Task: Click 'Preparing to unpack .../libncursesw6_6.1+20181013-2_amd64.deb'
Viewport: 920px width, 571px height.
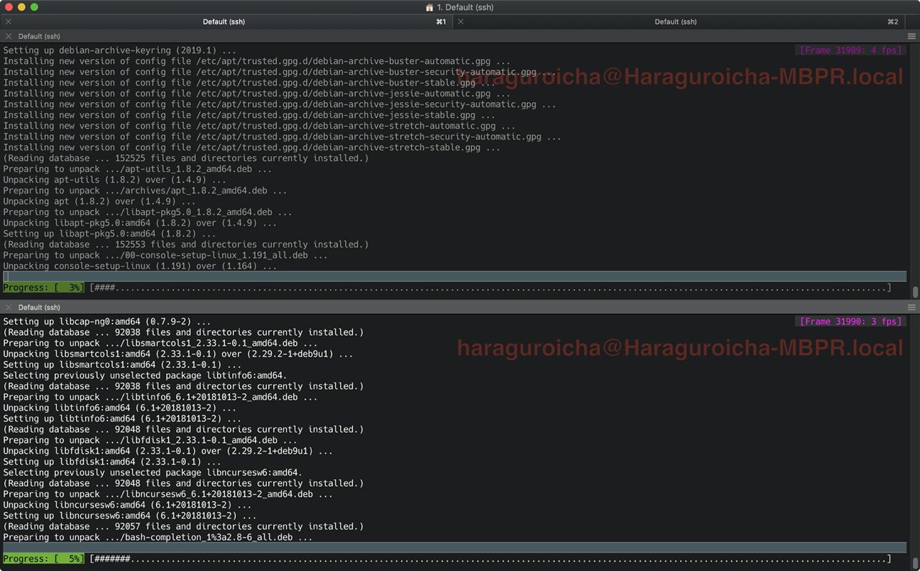Action: pyautogui.click(x=167, y=494)
